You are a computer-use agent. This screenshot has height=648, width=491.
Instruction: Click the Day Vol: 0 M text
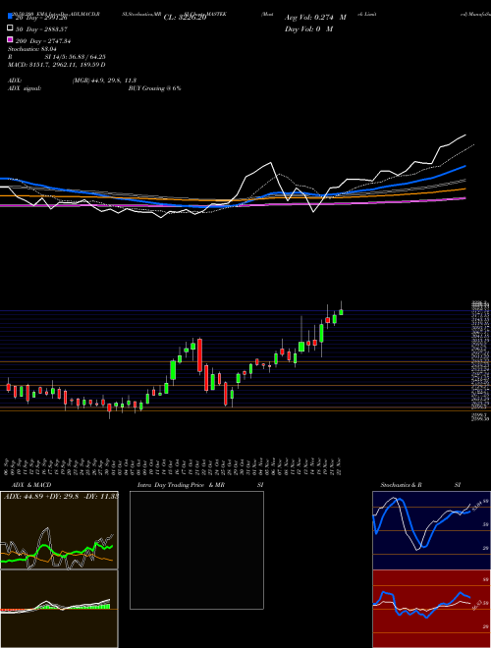click(x=308, y=28)
